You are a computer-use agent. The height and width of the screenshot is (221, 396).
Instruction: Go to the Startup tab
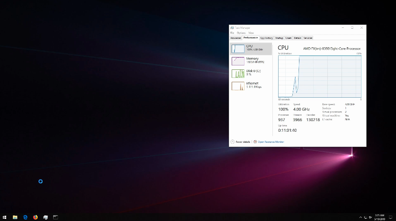coord(279,38)
